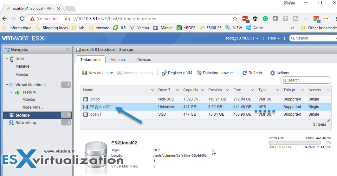Open the root@10.10.5.51 user dropdown
The height and width of the screenshot is (176, 337).
coord(242,38)
